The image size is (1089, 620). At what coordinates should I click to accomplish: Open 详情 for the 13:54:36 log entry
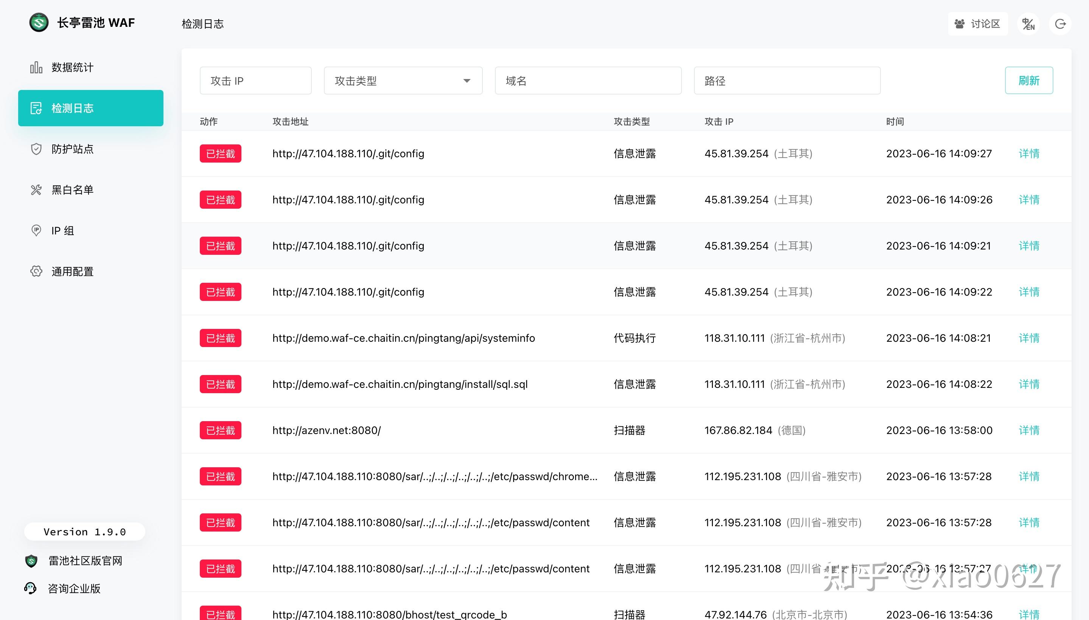tap(1029, 614)
